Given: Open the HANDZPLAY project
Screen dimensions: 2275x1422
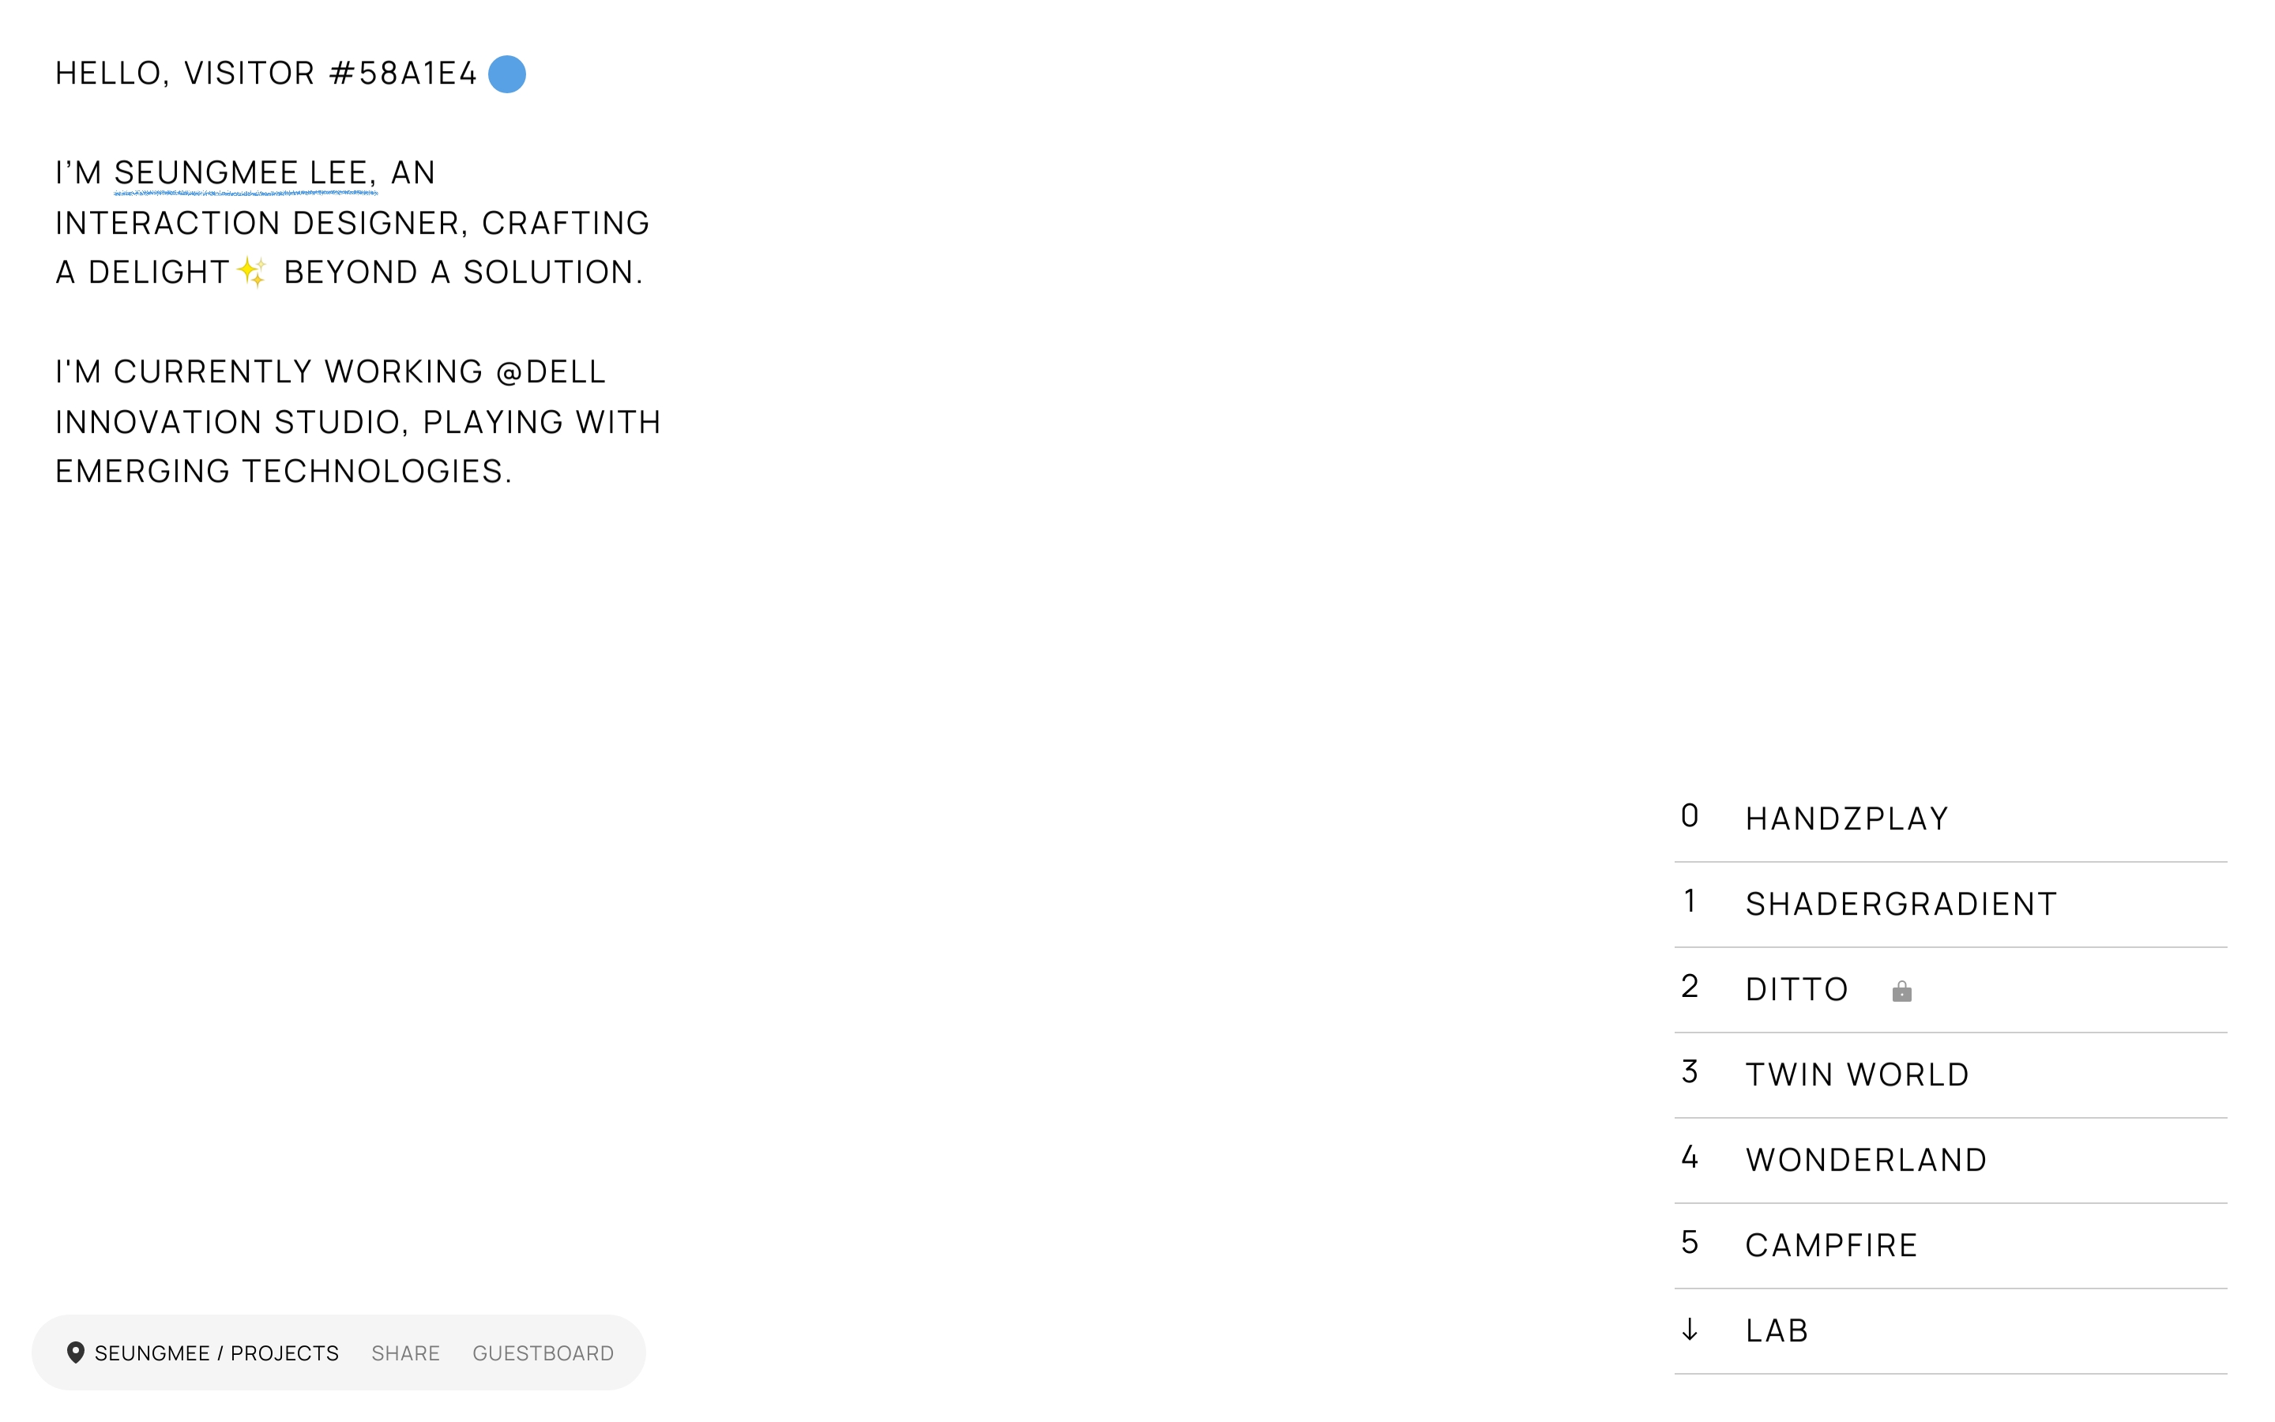Looking at the screenshot, I should click(1846, 819).
